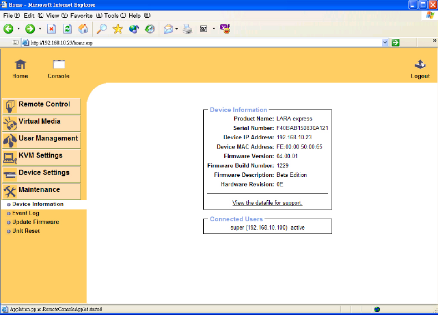This screenshot has height=315, width=438.
Task: Click the browser Home page icon
Action: (x=83, y=29)
